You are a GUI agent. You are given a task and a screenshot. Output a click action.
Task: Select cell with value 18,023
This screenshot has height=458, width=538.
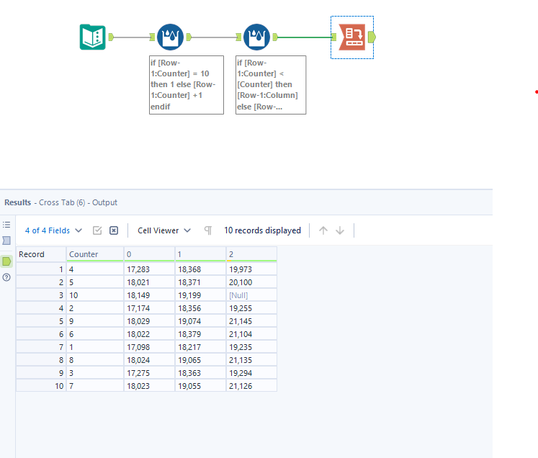point(149,386)
